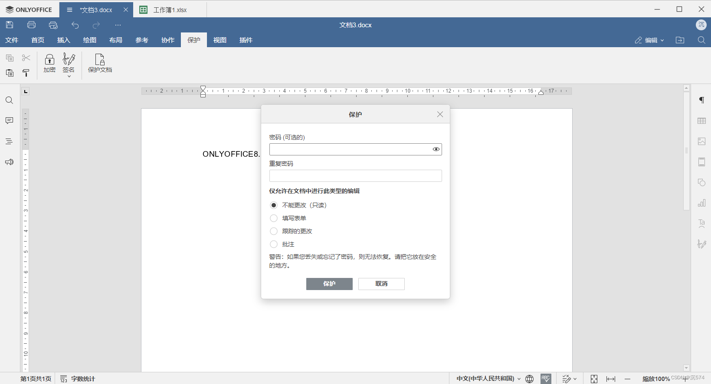This screenshot has height=384, width=711.
Task: Redo the last action
Action: 96,25
